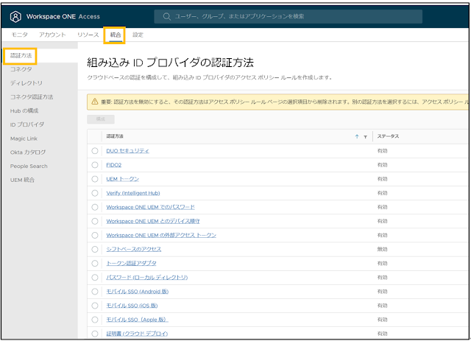Open Magic Link in the sidebar
This screenshot has height=341, width=471.
click(x=24, y=138)
